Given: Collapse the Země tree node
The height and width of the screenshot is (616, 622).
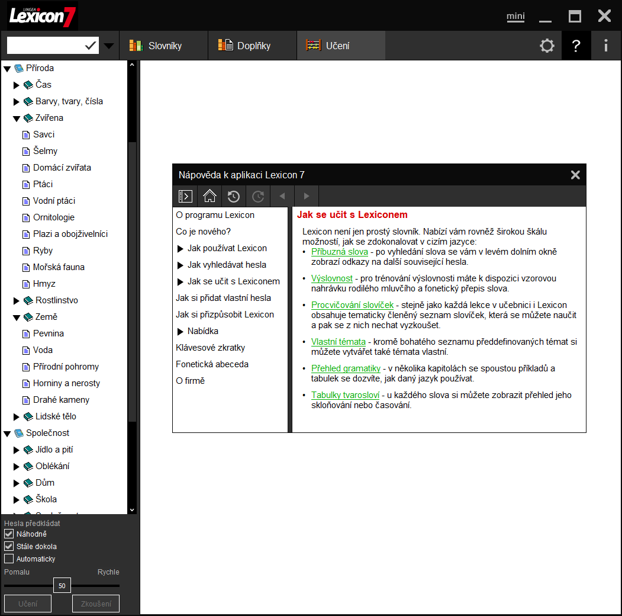Looking at the screenshot, I should tap(17, 317).
